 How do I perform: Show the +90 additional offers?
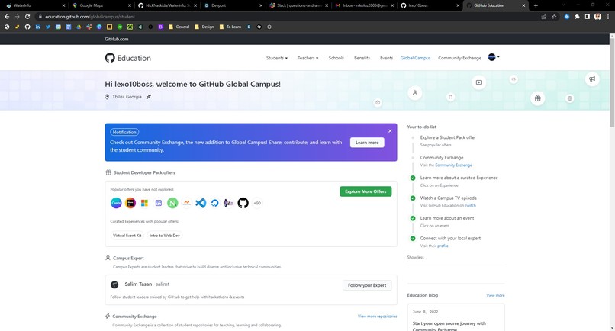[257, 203]
